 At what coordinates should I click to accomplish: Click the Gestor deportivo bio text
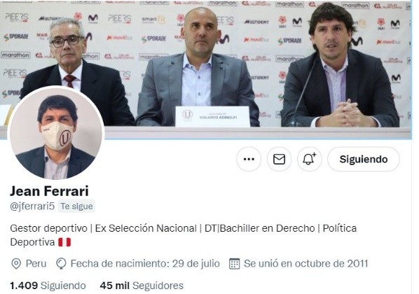click(x=48, y=229)
